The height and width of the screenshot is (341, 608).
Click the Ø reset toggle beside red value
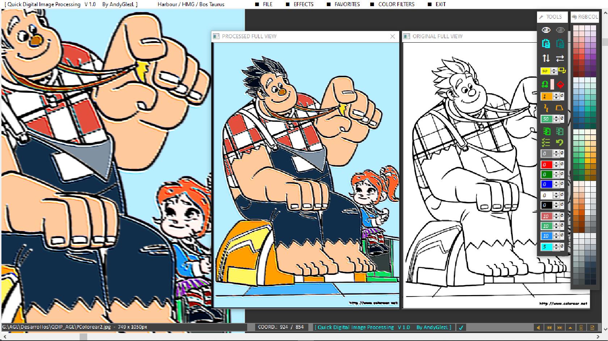pyautogui.click(x=561, y=165)
